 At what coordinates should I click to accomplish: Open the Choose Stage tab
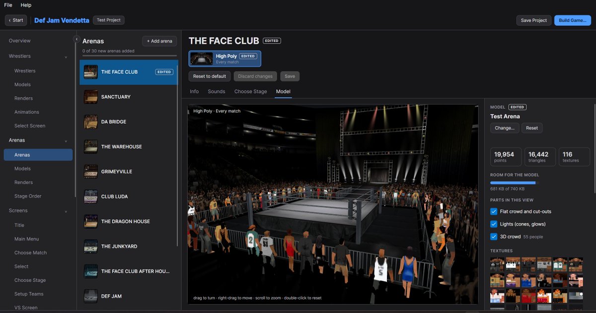pos(251,91)
